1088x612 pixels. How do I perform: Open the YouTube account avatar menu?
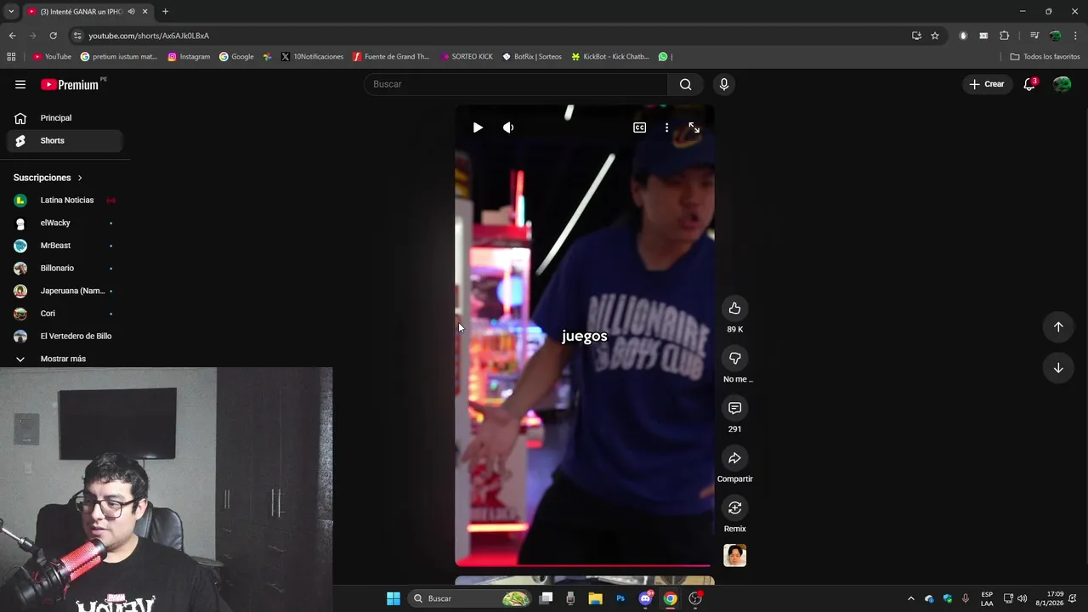pos(1062,84)
